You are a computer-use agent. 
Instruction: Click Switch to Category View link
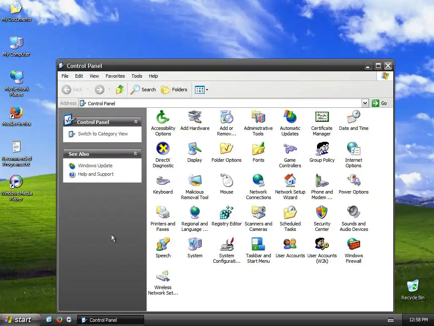pos(103,134)
